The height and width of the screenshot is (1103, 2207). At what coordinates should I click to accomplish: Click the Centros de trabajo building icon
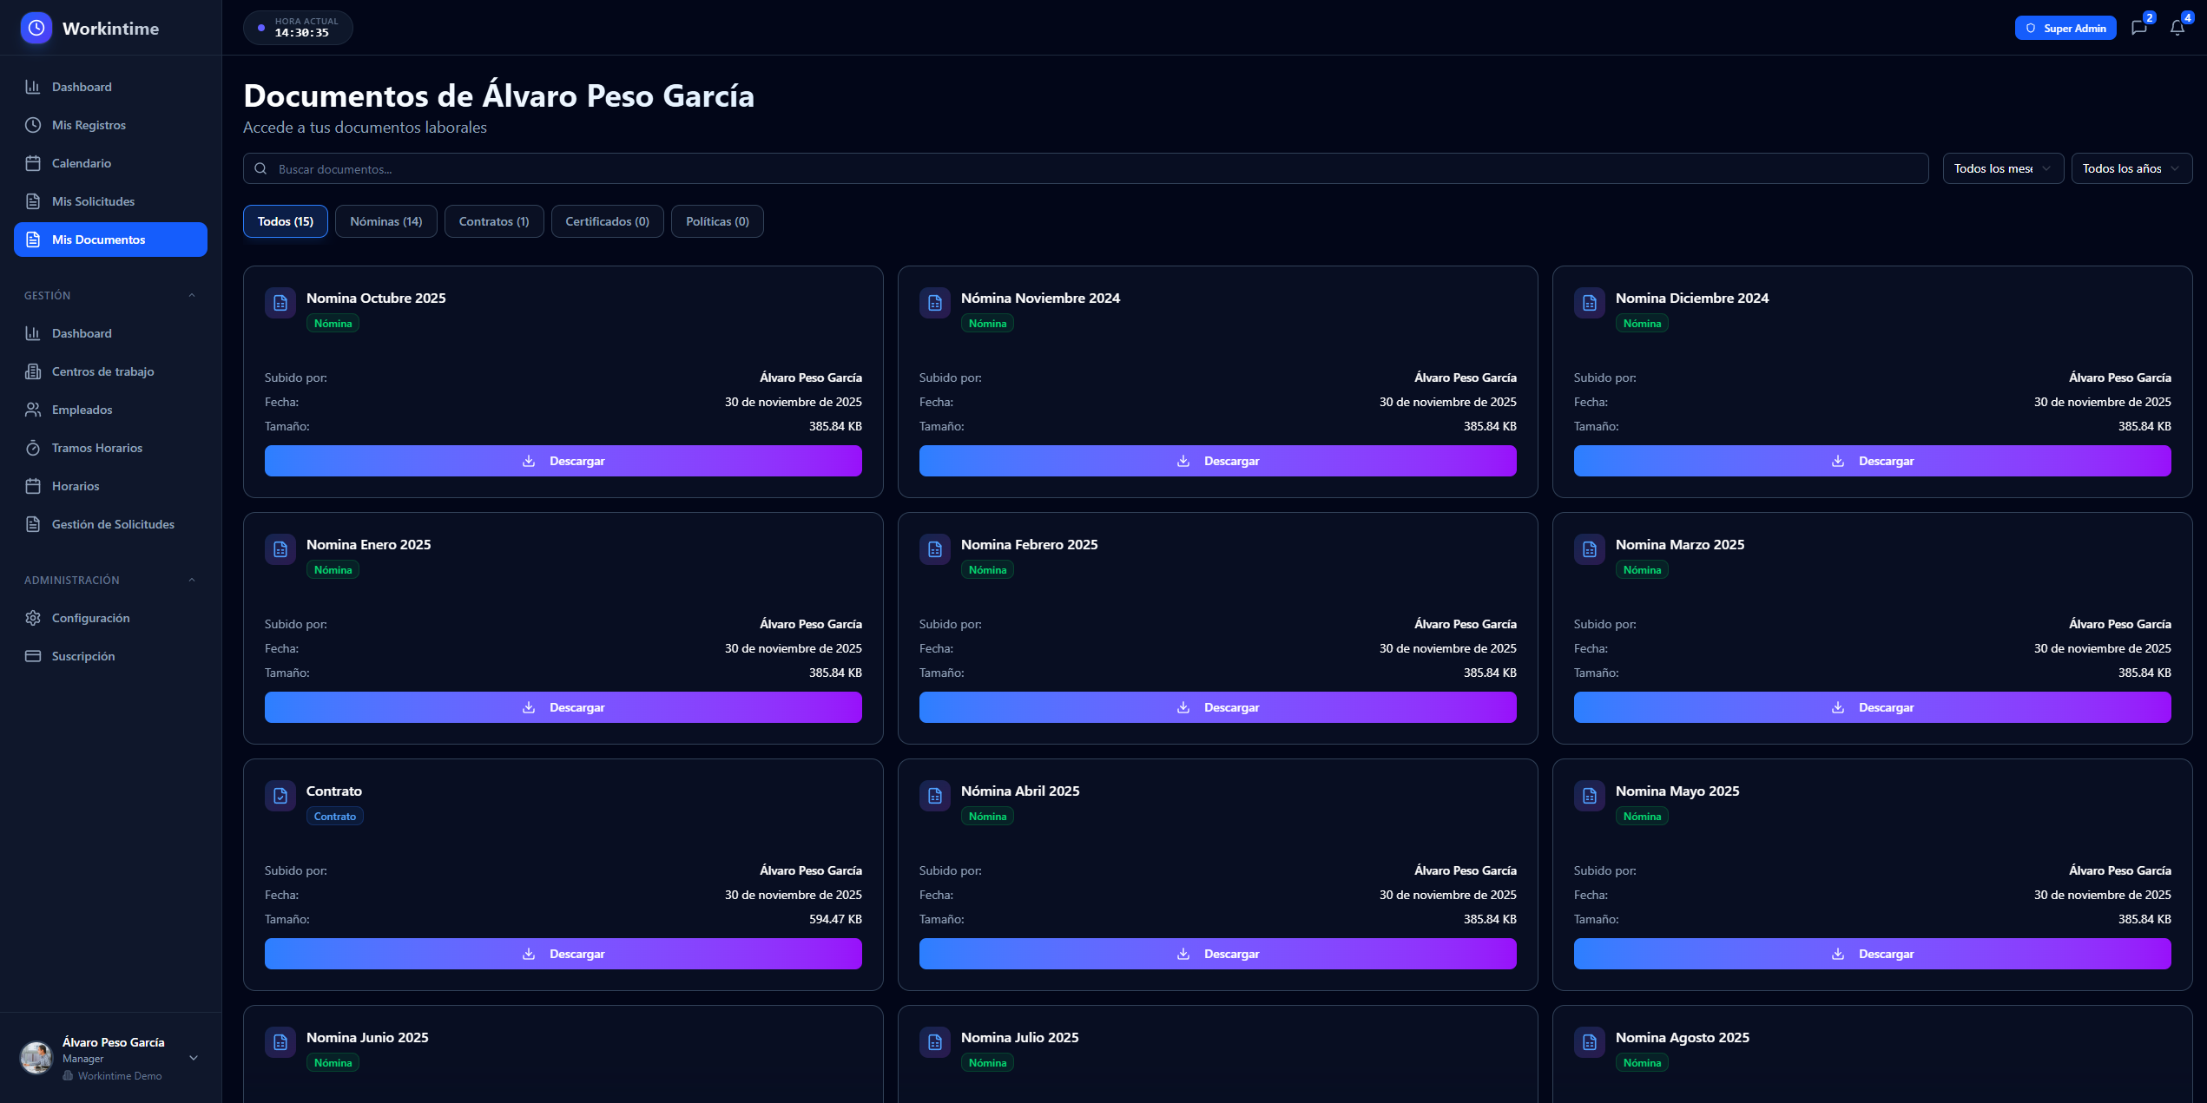click(33, 371)
